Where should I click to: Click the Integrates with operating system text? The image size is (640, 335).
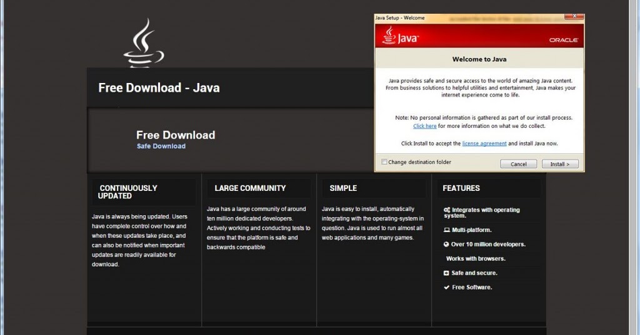pyautogui.click(x=482, y=213)
